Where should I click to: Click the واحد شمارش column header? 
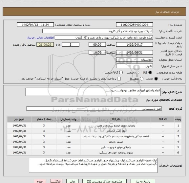click(68, 119)
